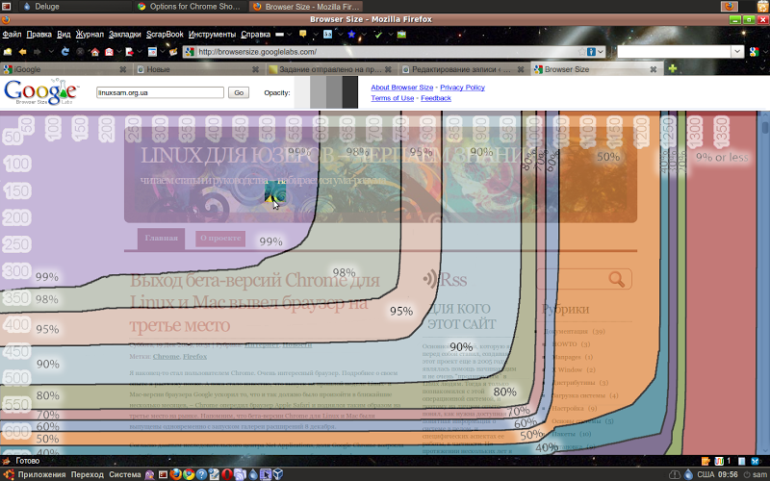This screenshot has width=770, height=481.
Task: Expand dropdown next to the green checkmark icon
Action: [x=391, y=35]
